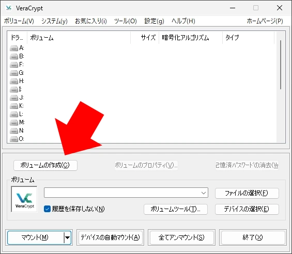Open the マウント button dropdown arrow
292x254 pixels.
click(x=67, y=237)
